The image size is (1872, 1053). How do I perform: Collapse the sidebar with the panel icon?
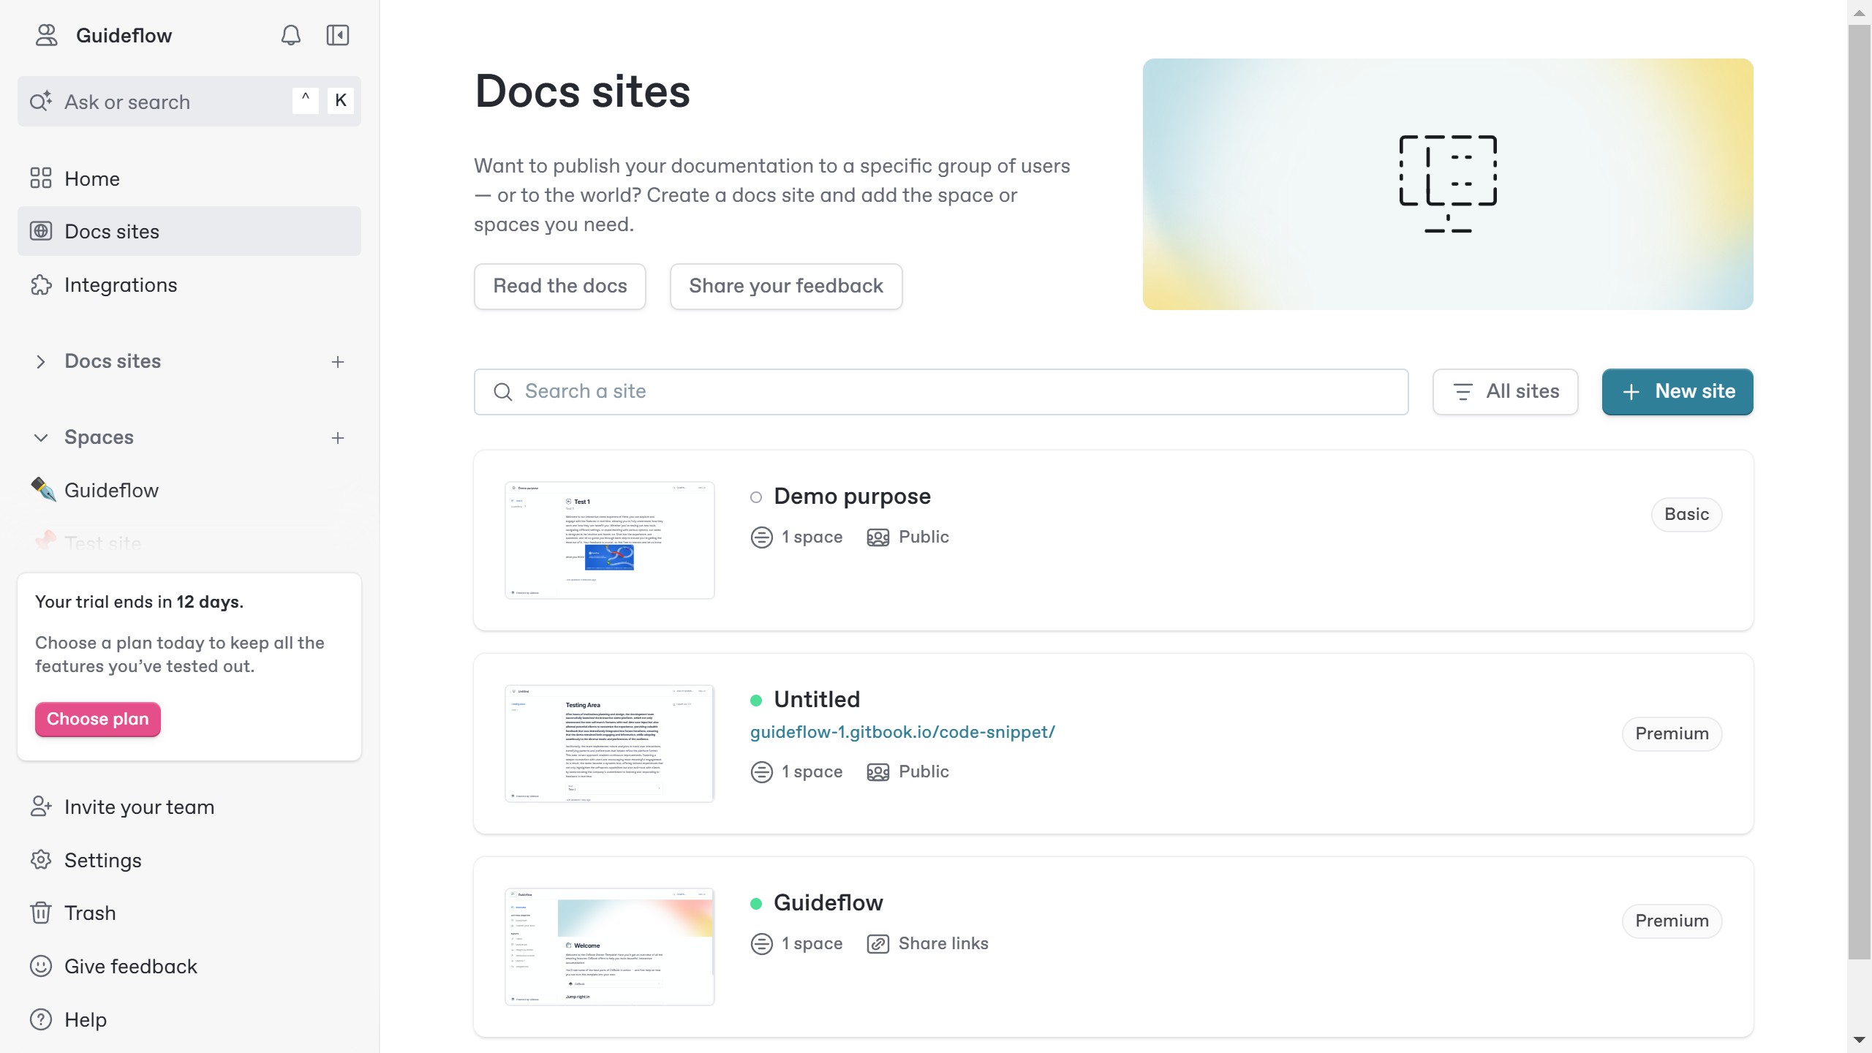click(338, 35)
